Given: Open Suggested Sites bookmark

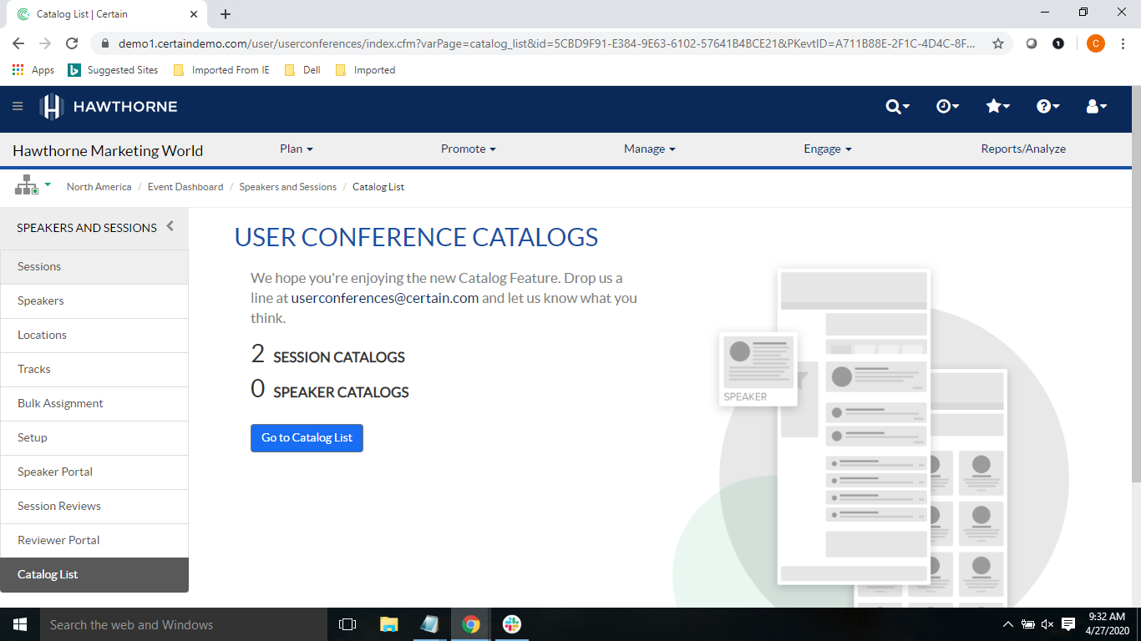Looking at the screenshot, I should click(x=113, y=70).
